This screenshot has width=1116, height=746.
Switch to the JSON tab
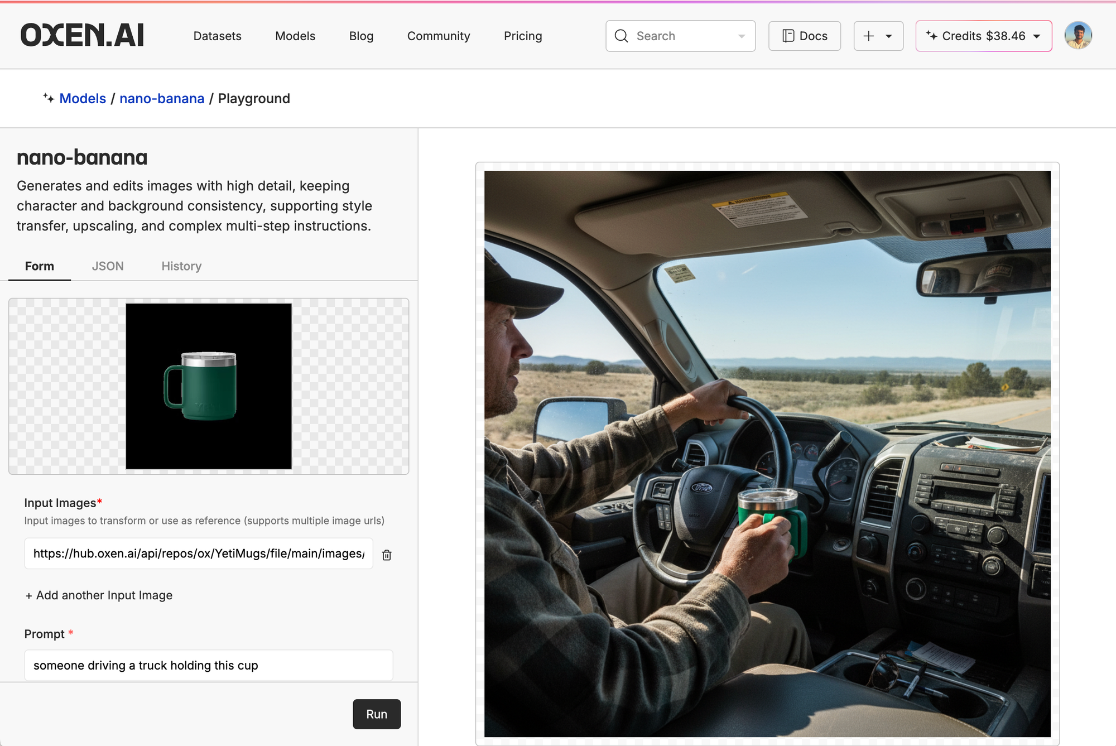[x=108, y=266]
